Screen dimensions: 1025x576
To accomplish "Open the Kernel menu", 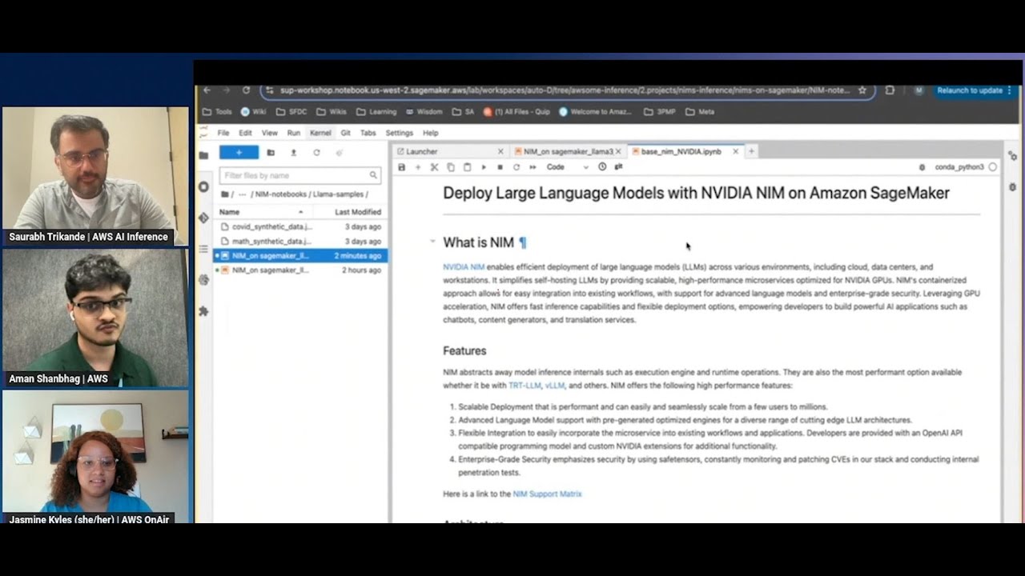I will (x=320, y=133).
